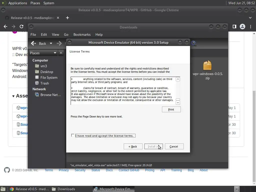
Task: Click the license text scroll-down arrow
Action: pos(178,102)
